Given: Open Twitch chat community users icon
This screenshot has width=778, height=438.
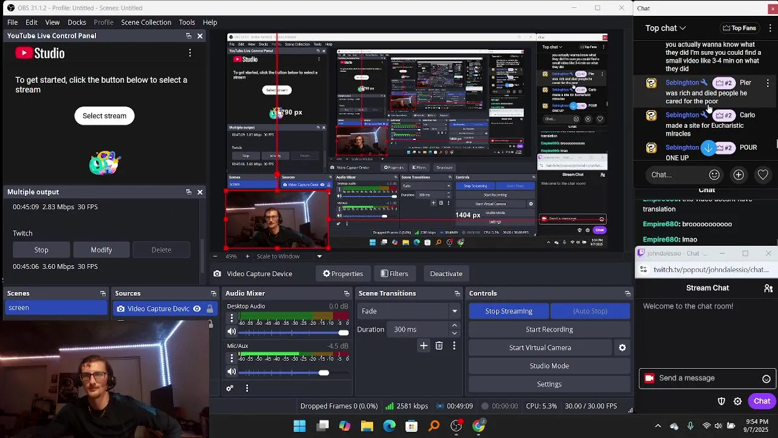Looking at the screenshot, I should coord(768,288).
